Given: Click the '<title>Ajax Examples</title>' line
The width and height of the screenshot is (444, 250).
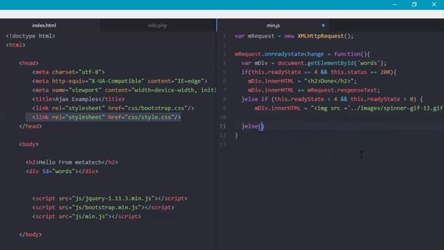Looking at the screenshot, I should (x=78, y=99).
